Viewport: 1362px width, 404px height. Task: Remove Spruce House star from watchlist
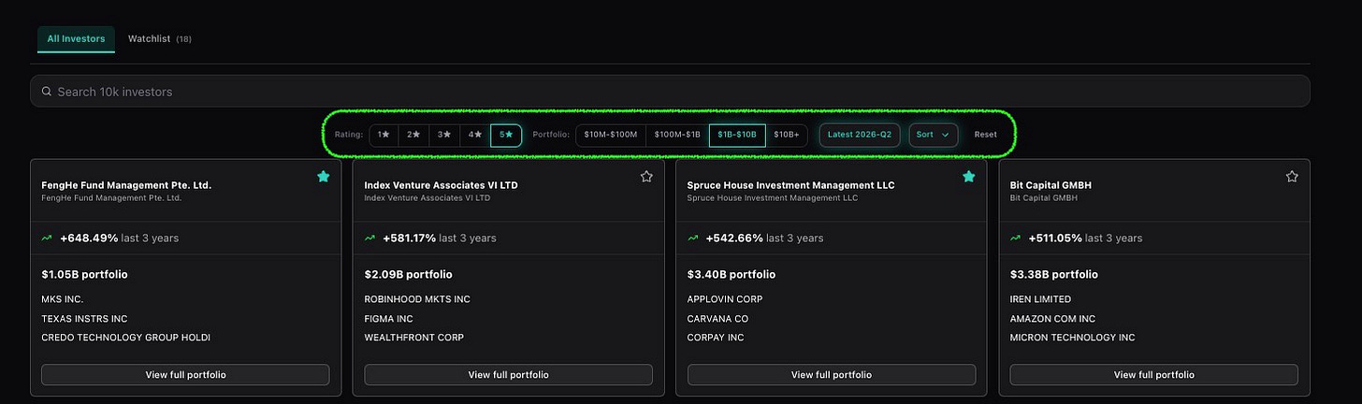pos(969,177)
